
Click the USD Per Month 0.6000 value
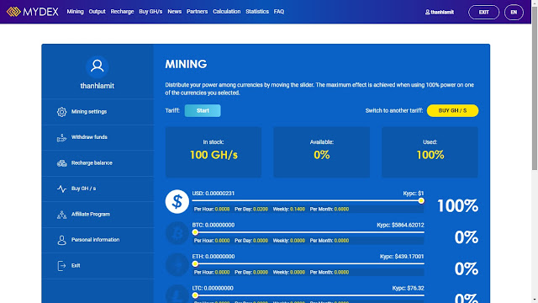[341, 210]
